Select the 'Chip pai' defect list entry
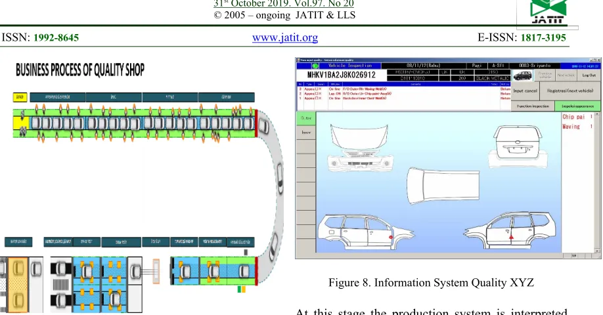This screenshot has height=315, width=603. pyautogui.click(x=577, y=117)
